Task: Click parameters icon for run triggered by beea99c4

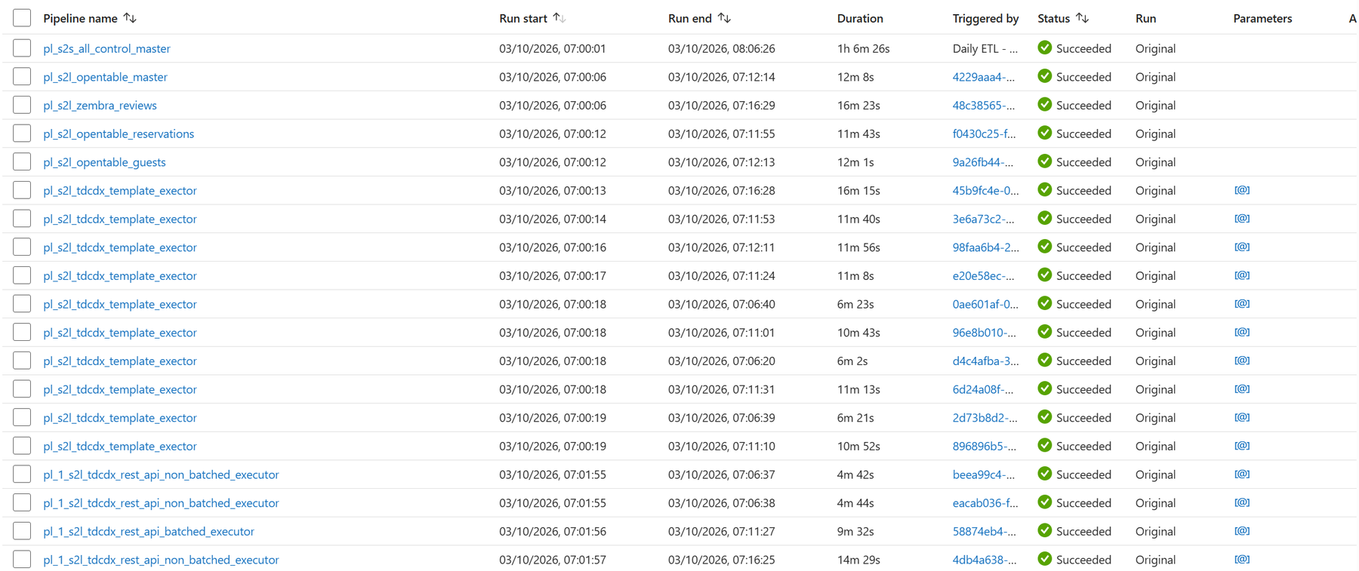Action: point(1242,474)
